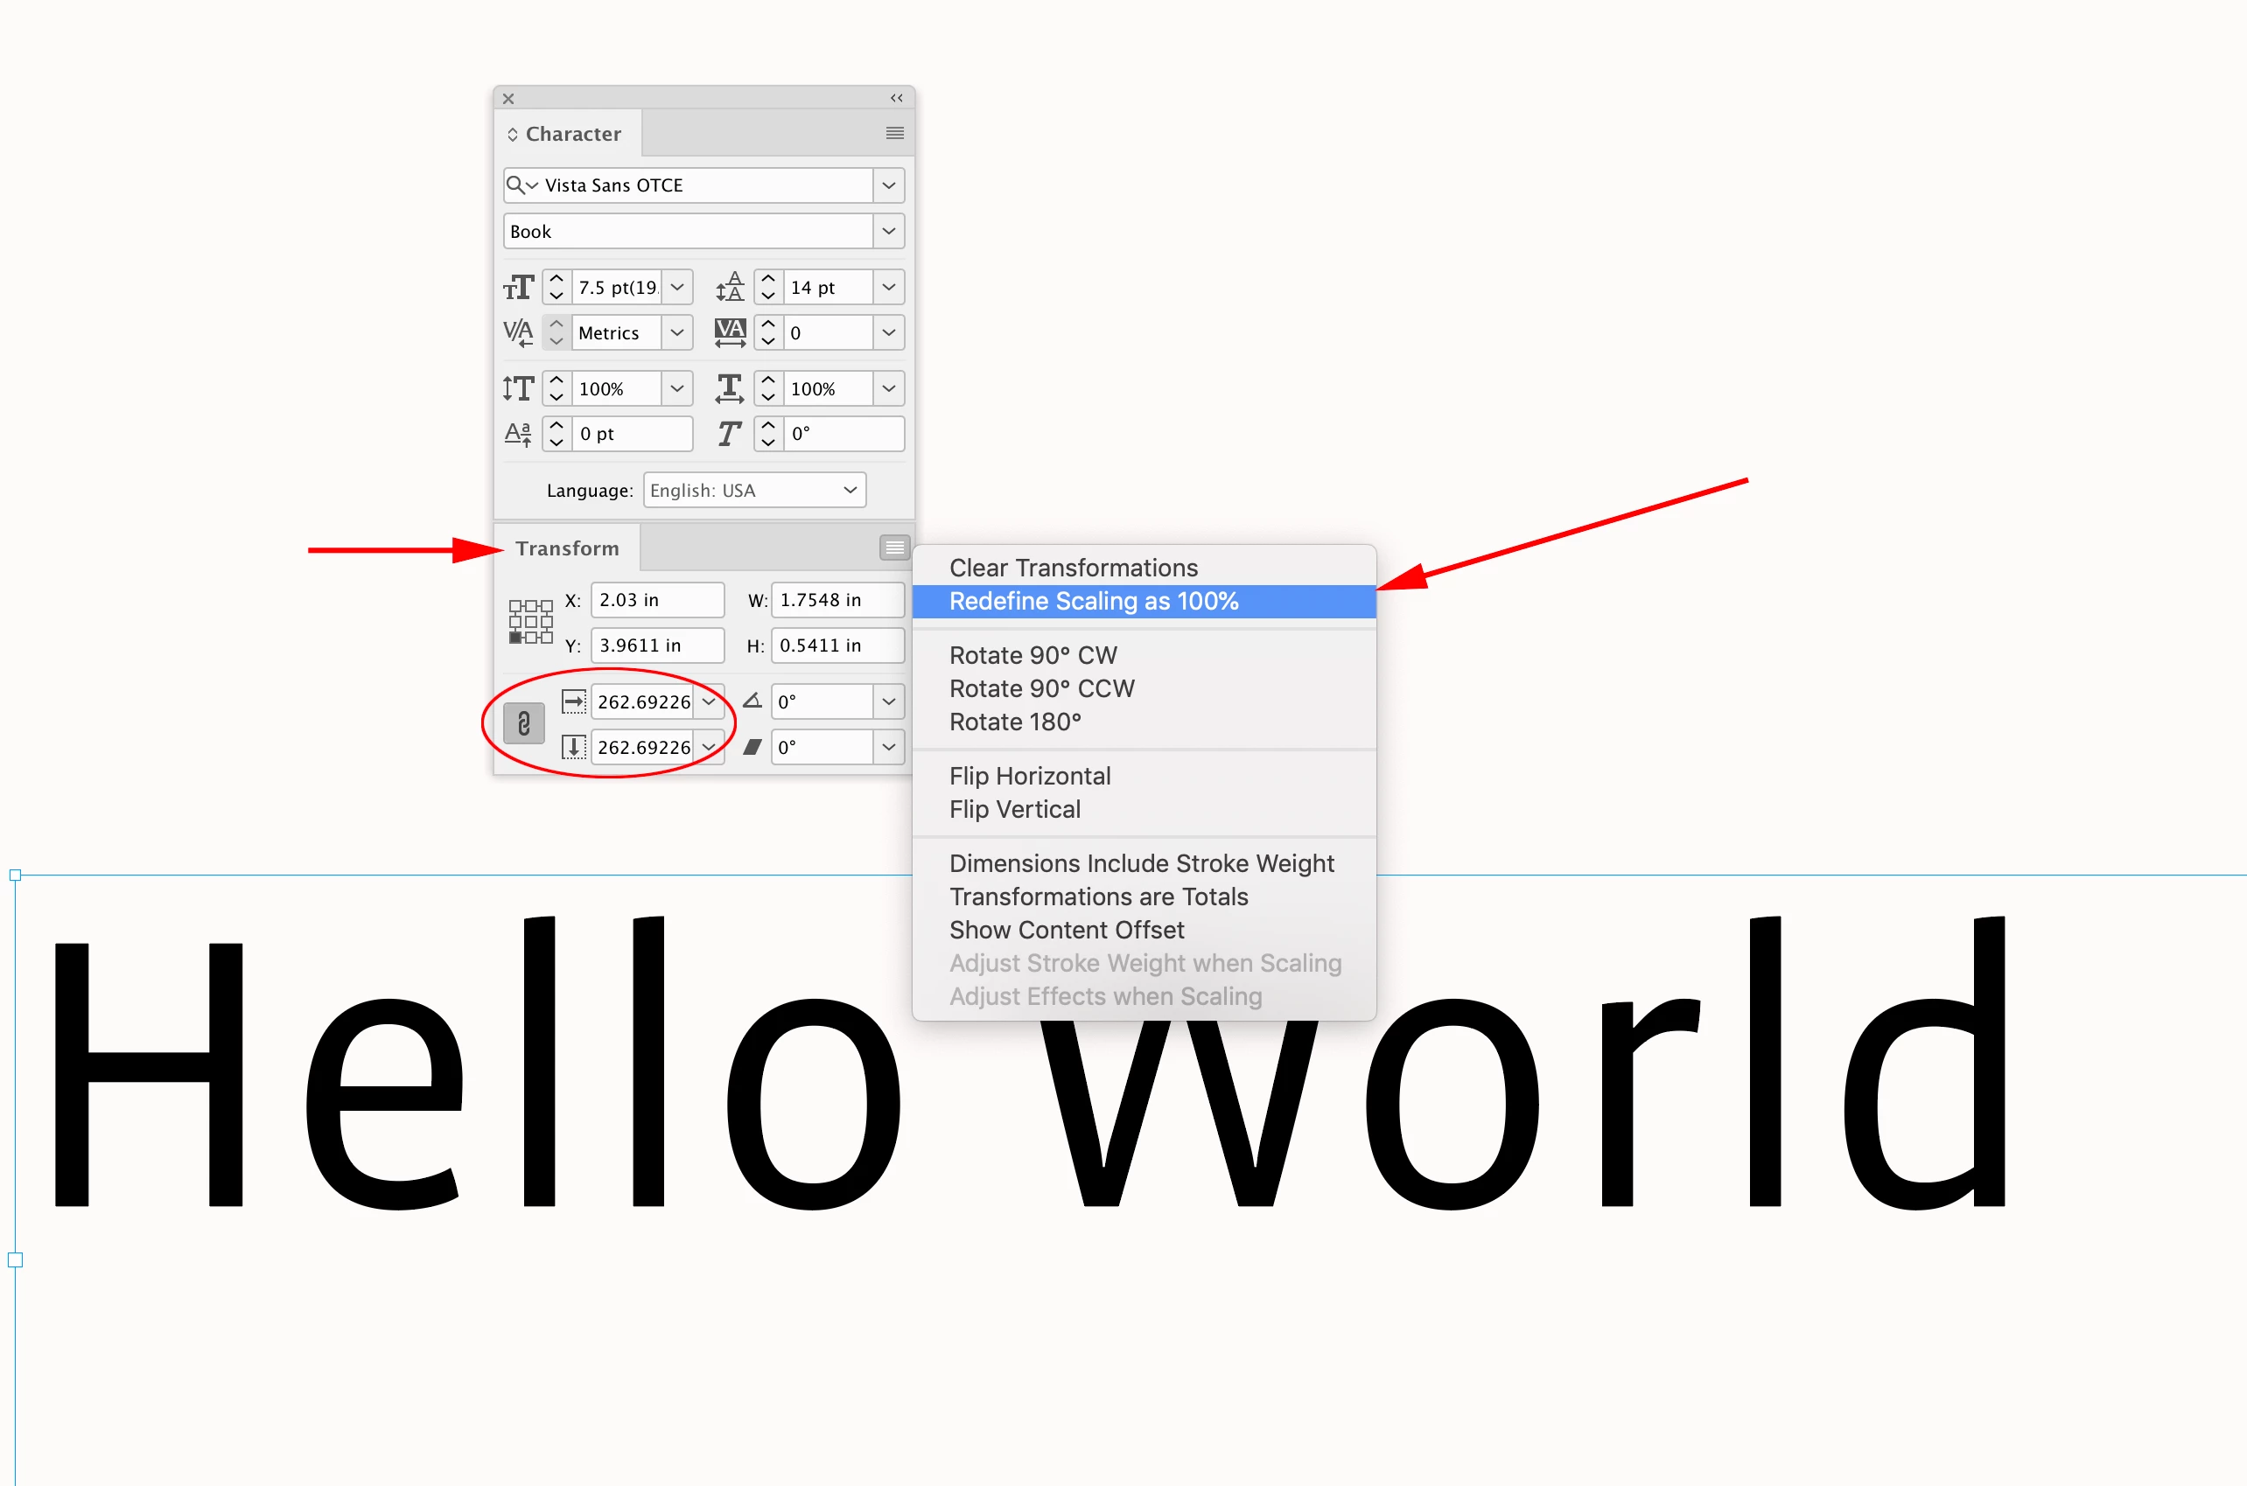Switch to the Character tab
2247x1486 pixels.
(x=568, y=134)
